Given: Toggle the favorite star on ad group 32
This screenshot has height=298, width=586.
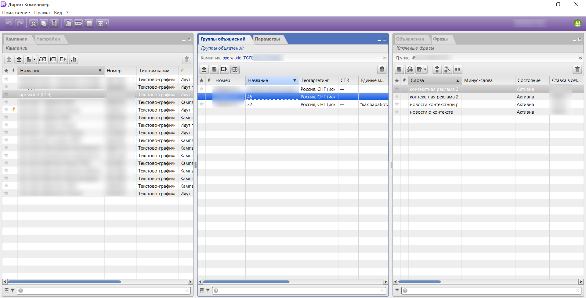Looking at the screenshot, I should [201, 104].
